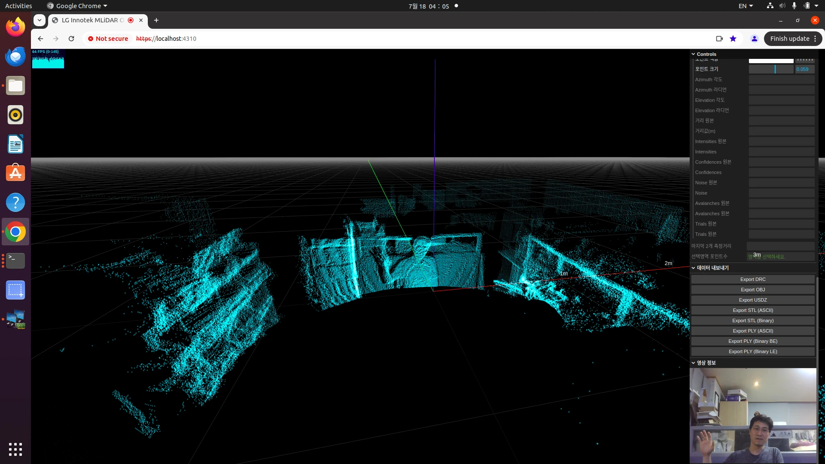Open the tab search dropdown
The height and width of the screenshot is (464, 825).
tap(40, 20)
